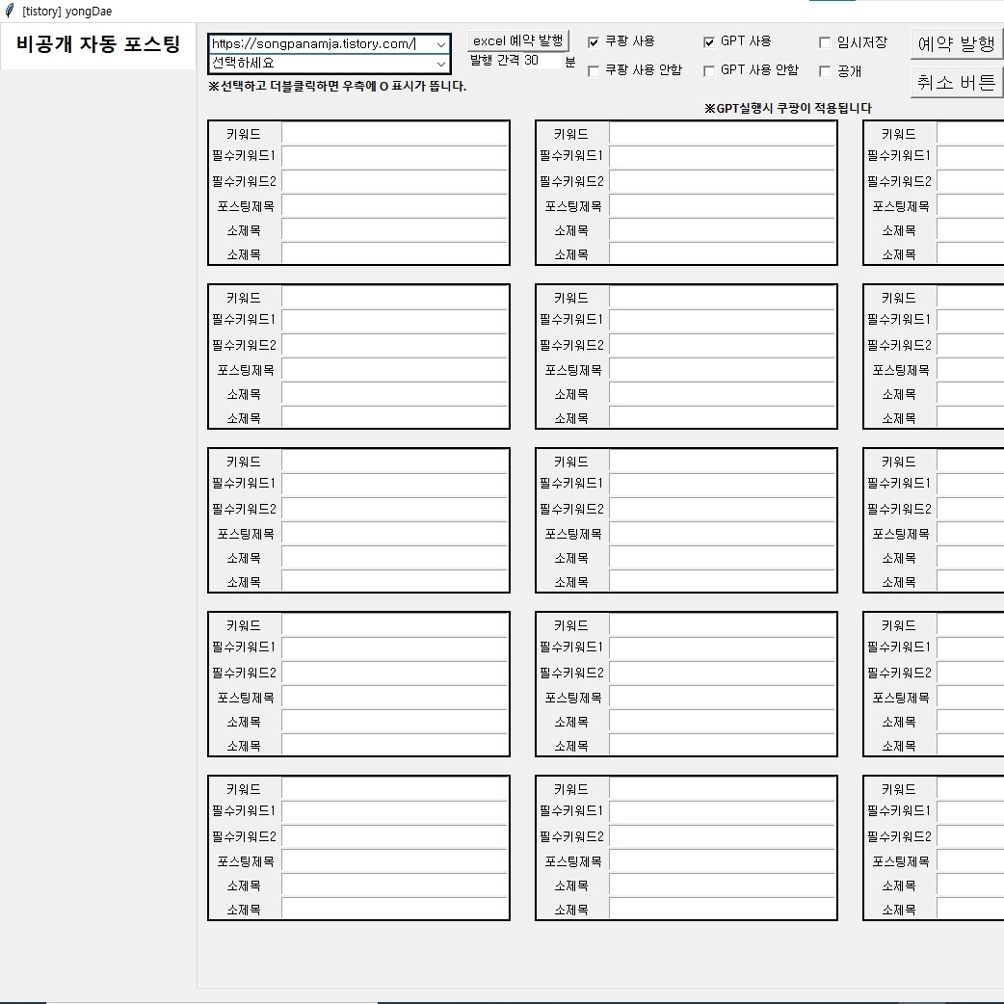
Task: Click 키워드 field in bottom-left block
Action: coord(394,789)
